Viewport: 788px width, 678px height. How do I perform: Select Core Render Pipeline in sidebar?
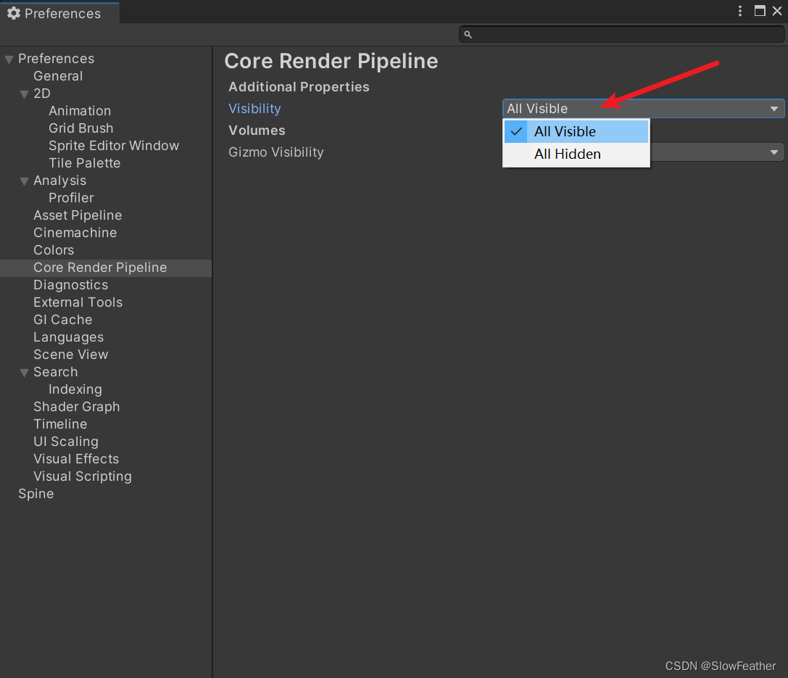coord(106,268)
